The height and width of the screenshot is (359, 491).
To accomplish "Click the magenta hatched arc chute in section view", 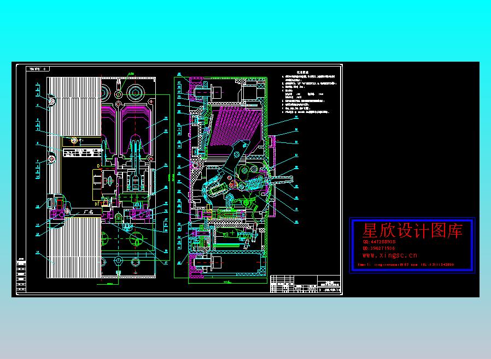I will click(x=236, y=127).
